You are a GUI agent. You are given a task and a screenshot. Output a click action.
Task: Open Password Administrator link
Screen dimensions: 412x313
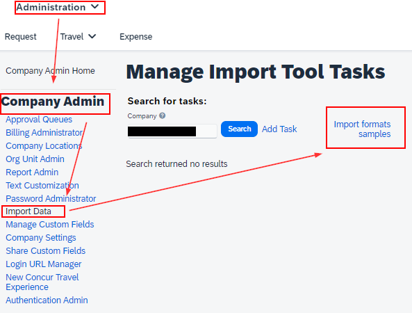51,198
